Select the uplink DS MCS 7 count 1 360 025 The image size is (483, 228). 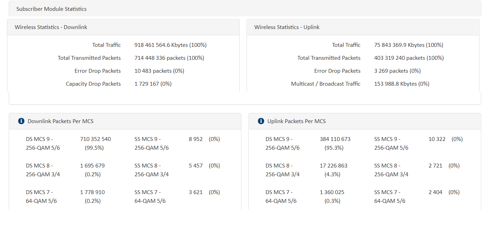[x=332, y=192]
